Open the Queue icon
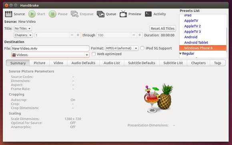232x145 pixels. [100, 14]
